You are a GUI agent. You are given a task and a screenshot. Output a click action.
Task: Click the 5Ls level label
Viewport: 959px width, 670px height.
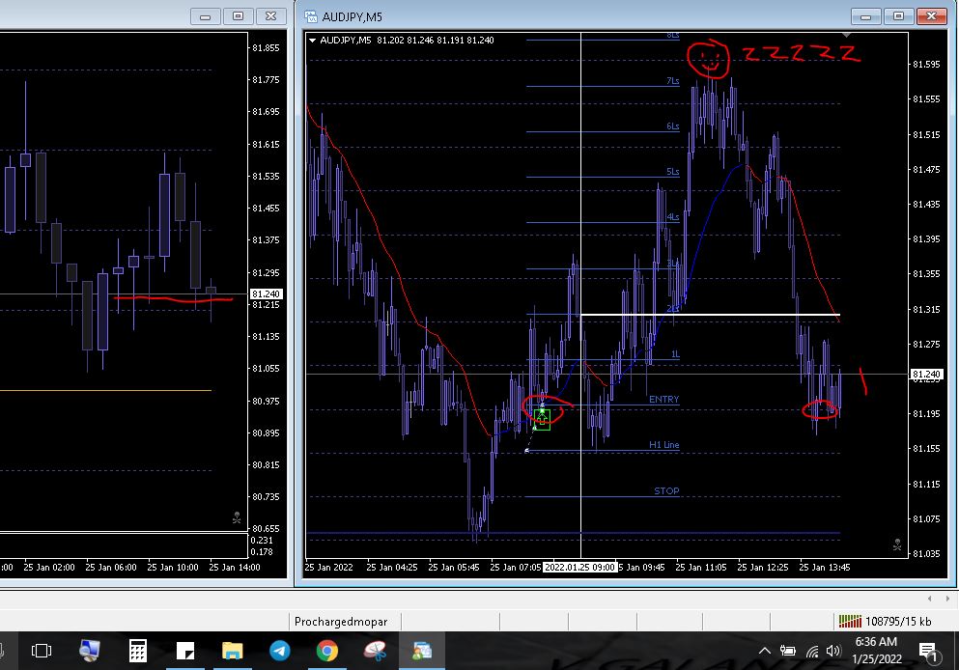[x=673, y=172]
